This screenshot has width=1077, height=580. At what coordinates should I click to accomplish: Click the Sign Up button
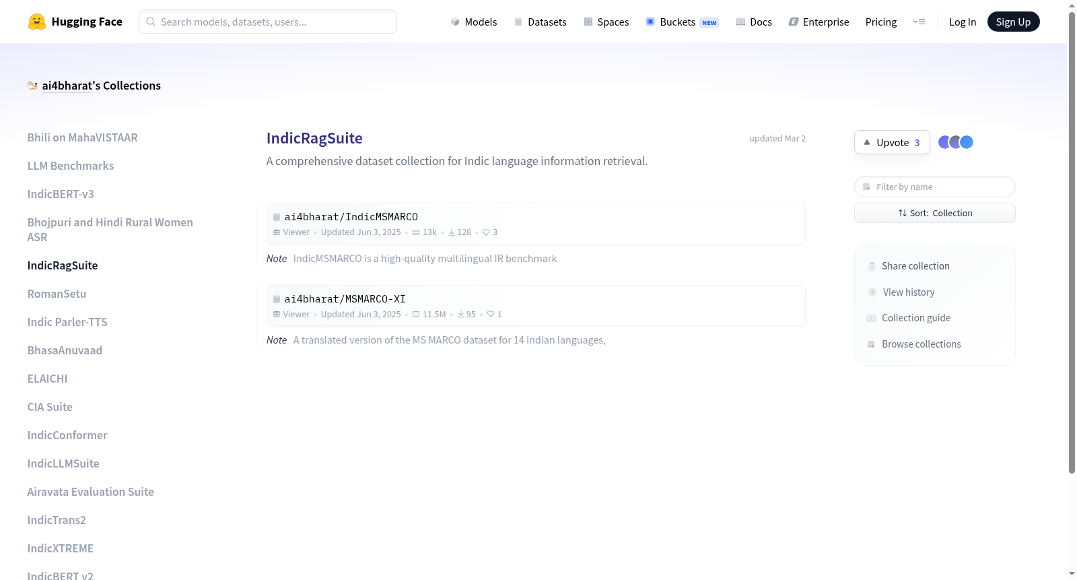point(1013,22)
